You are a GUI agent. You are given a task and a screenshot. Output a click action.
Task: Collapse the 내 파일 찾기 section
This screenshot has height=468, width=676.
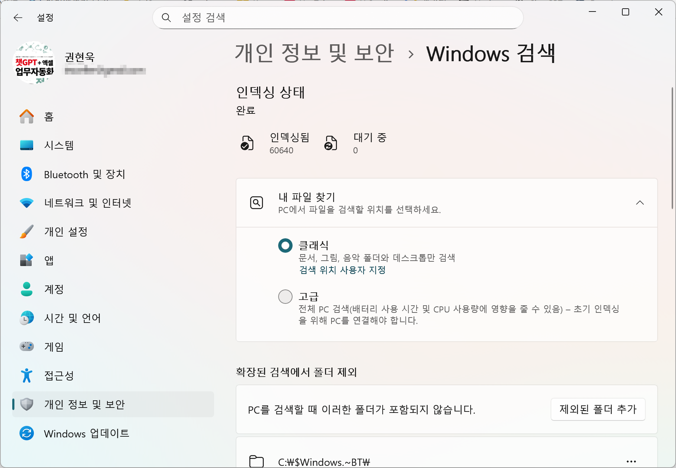640,203
